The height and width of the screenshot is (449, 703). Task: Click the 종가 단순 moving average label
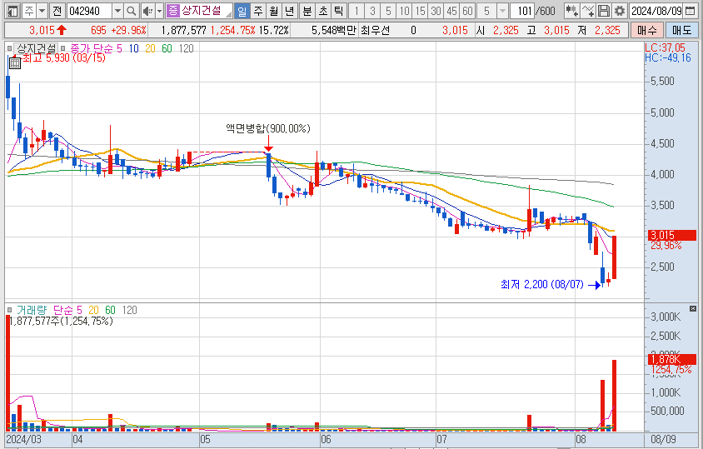tap(92, 48)
